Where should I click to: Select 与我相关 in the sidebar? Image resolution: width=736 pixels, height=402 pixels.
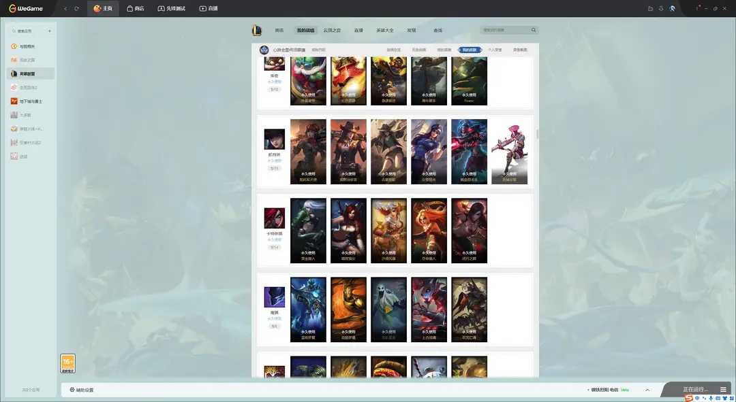pyautogui.click(x=31, y=46)
